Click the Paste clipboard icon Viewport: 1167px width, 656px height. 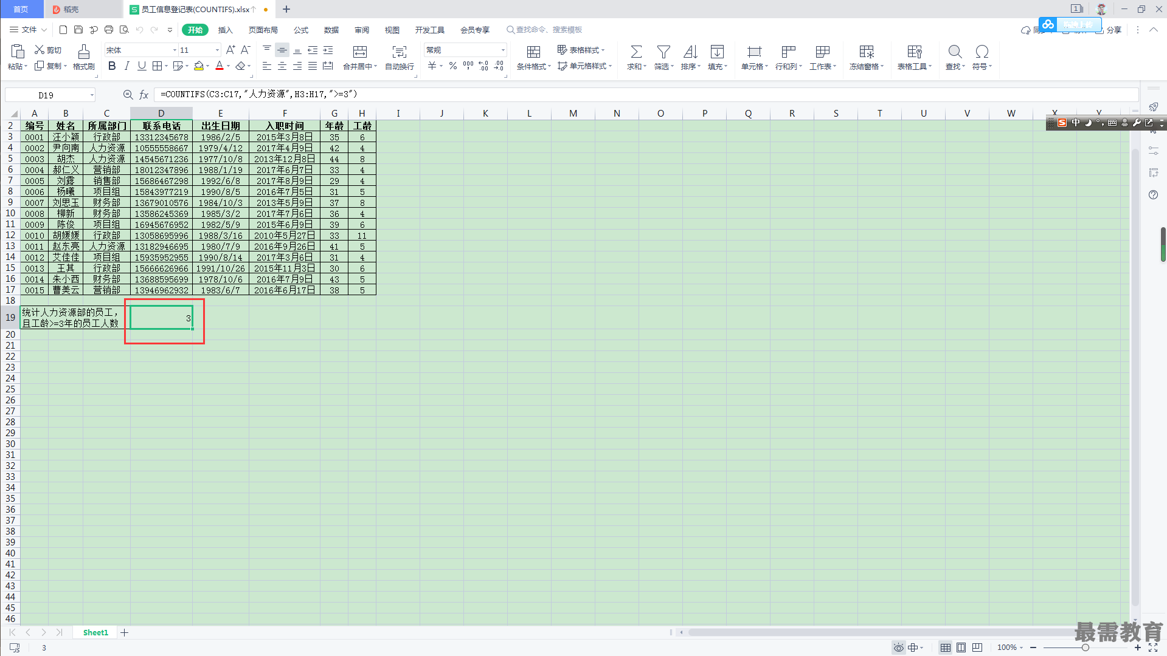point(18,52)
